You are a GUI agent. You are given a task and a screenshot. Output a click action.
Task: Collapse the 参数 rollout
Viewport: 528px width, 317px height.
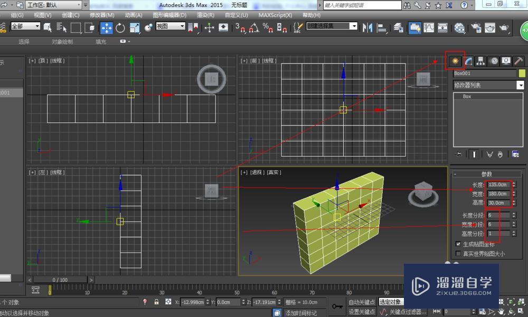[x=487, y=174]
